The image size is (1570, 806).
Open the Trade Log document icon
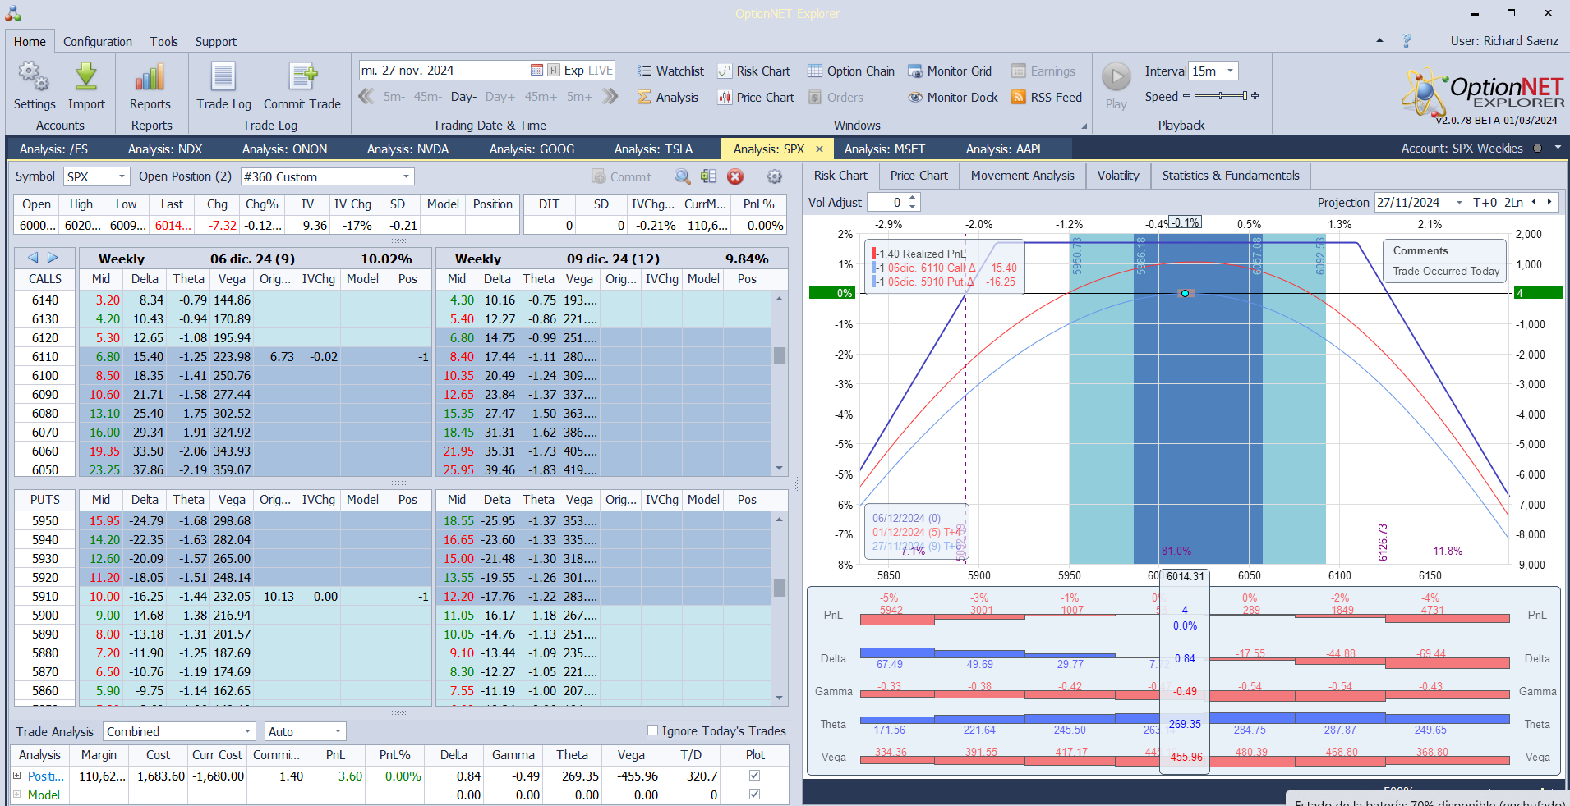(x=223, y=77)
